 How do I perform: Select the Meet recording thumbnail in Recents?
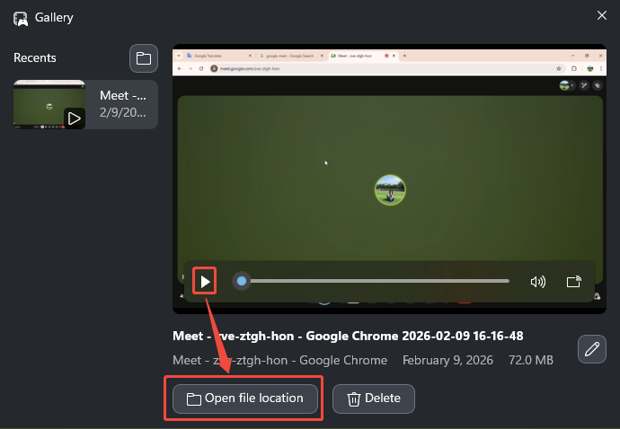click(x=49, y=104)
